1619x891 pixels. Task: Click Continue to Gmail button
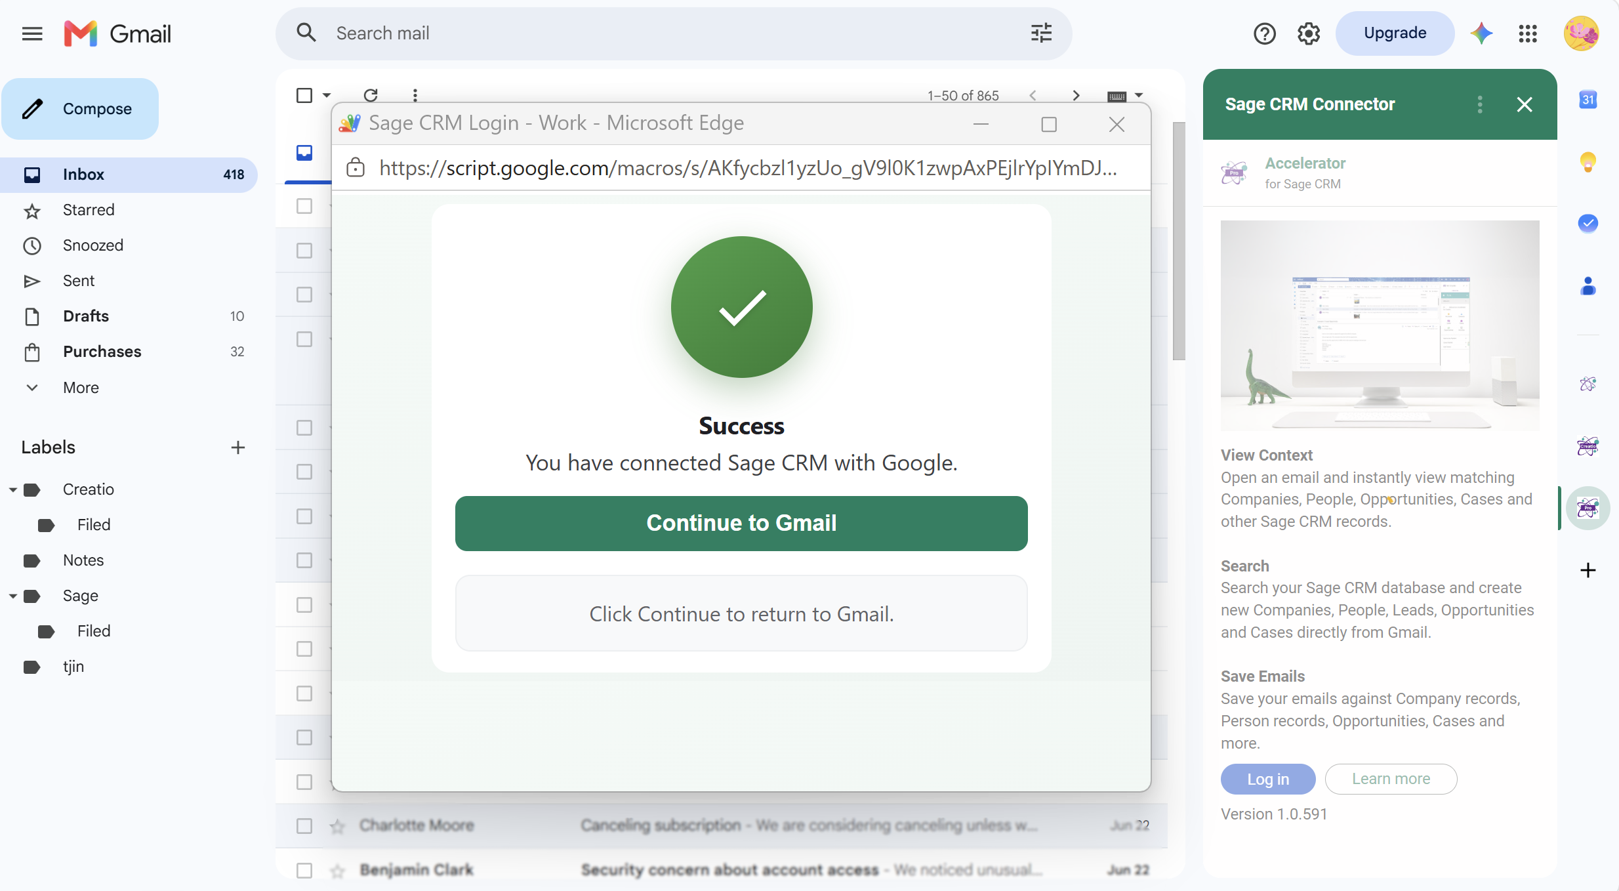click(x=741, y=524)
